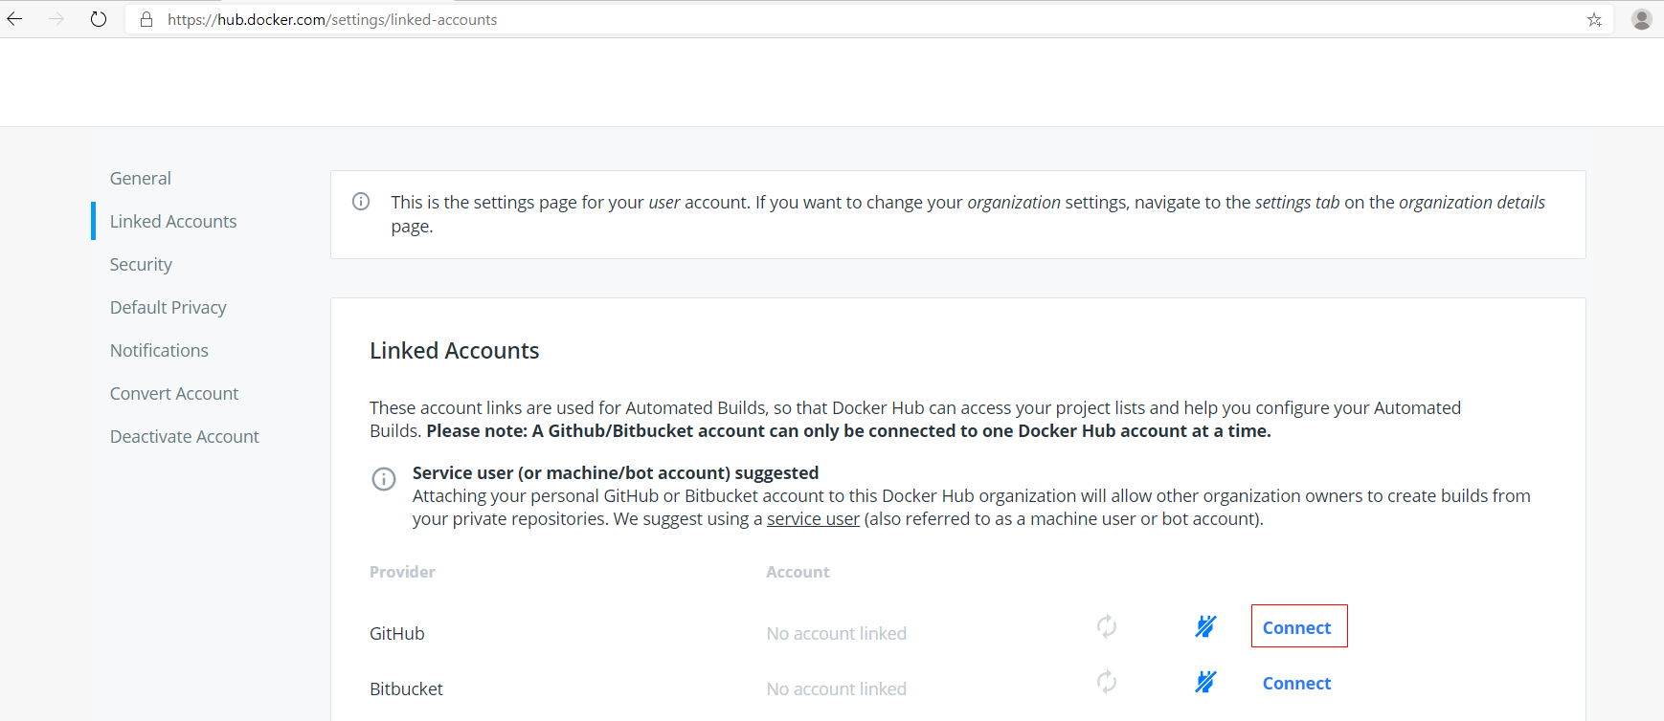This screenshot has width=1664, height=721.
Task: Click 'No account linked' in Bitbucket row
Action: pos(837,688)
